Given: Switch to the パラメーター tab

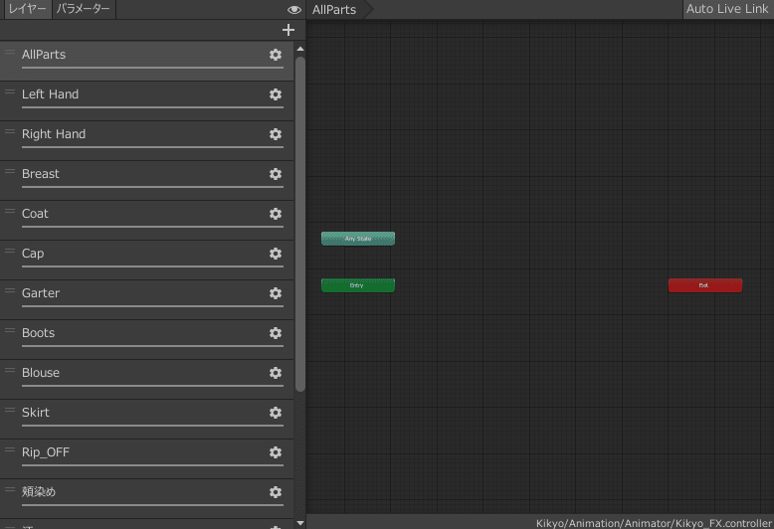Looking at the screenshot, I should pos(84,9).
